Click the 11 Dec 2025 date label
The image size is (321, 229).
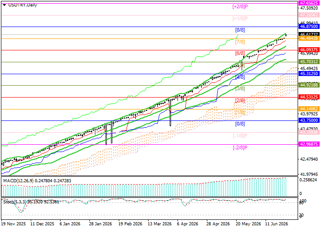(42, 224)
